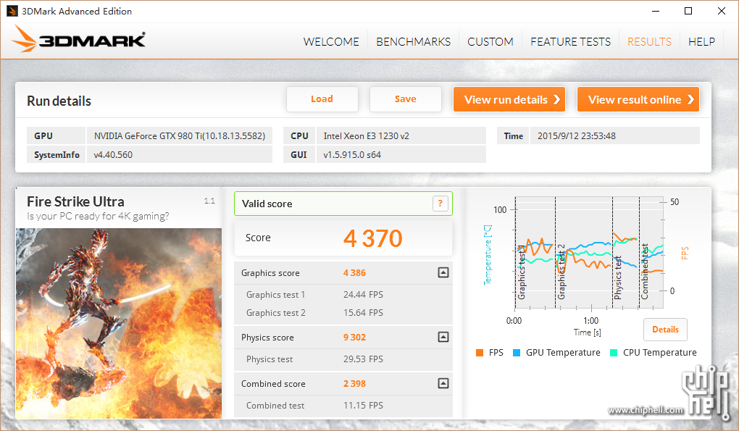The width and height of the screenshot is (739, 431).
Task: Click the GUI value v1.5.915.0 s64
Action: click(x=352, y=154)
